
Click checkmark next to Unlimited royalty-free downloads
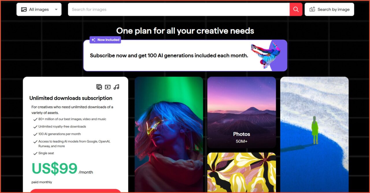point(35,127)
